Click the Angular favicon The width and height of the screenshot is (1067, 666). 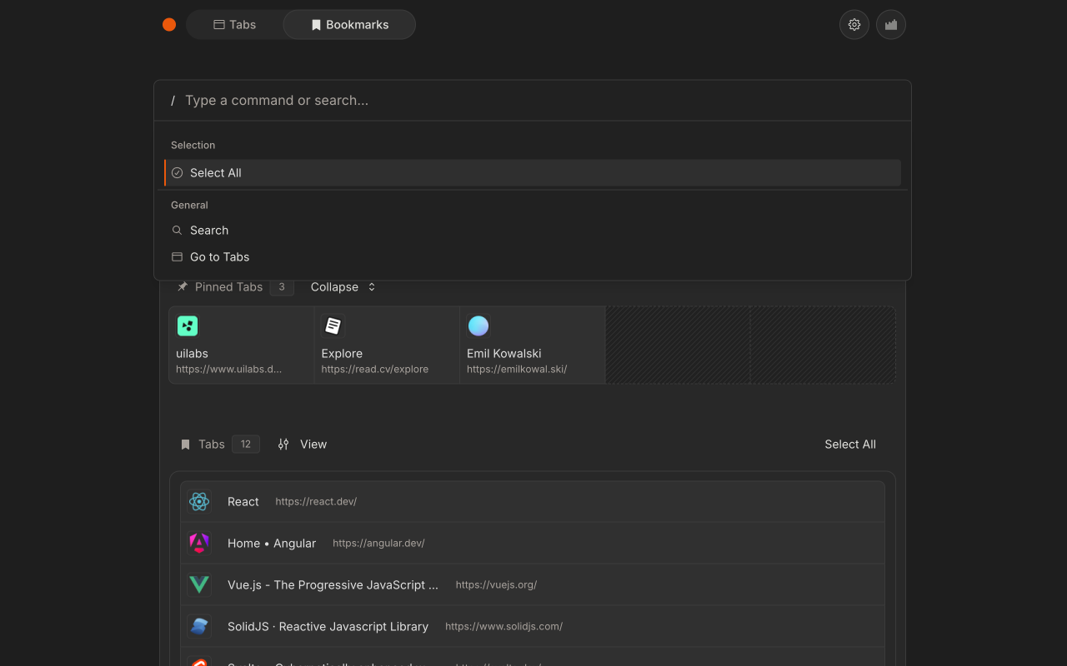point(199,544)
